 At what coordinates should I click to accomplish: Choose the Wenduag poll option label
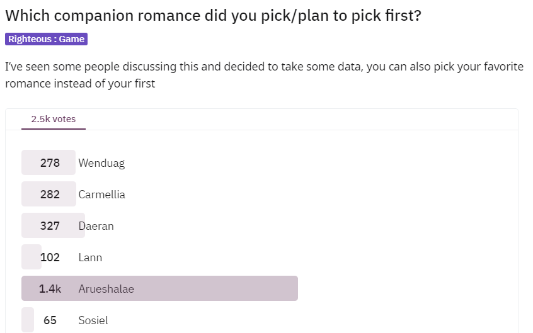tap(101, 163)
